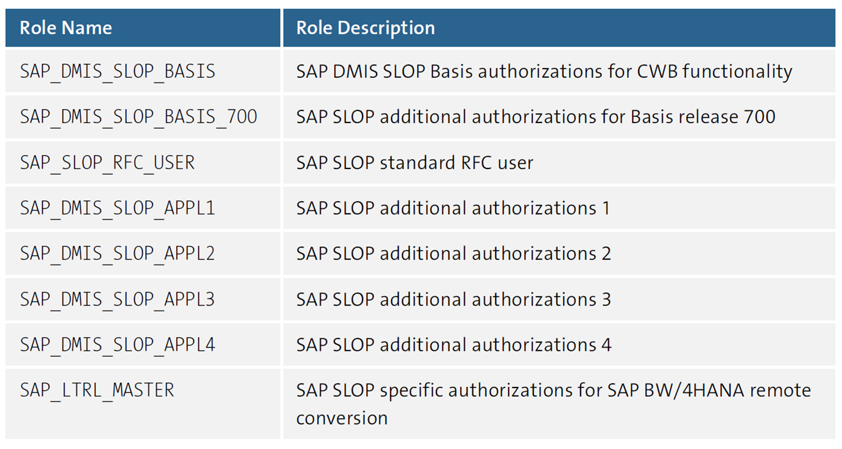Select the SAP_DMIS_SLOP_APPL1 role entry
The height and width of the screenshot is (449, 842).
tap(116, 208)
